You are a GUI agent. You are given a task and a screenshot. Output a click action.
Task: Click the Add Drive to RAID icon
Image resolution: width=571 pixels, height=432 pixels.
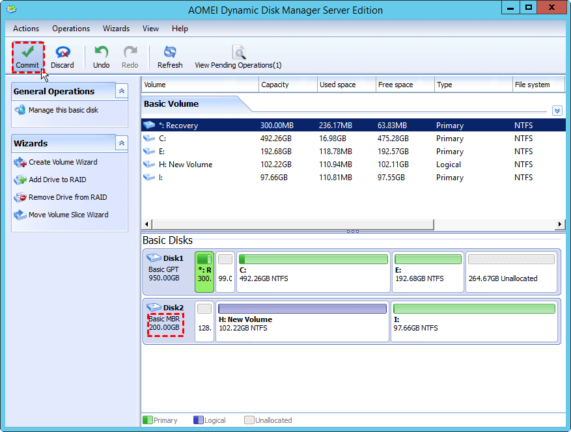pos(20,180)
